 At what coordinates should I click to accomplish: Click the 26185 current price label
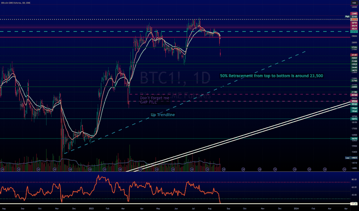pyautogui.click(x=354, y=55)
